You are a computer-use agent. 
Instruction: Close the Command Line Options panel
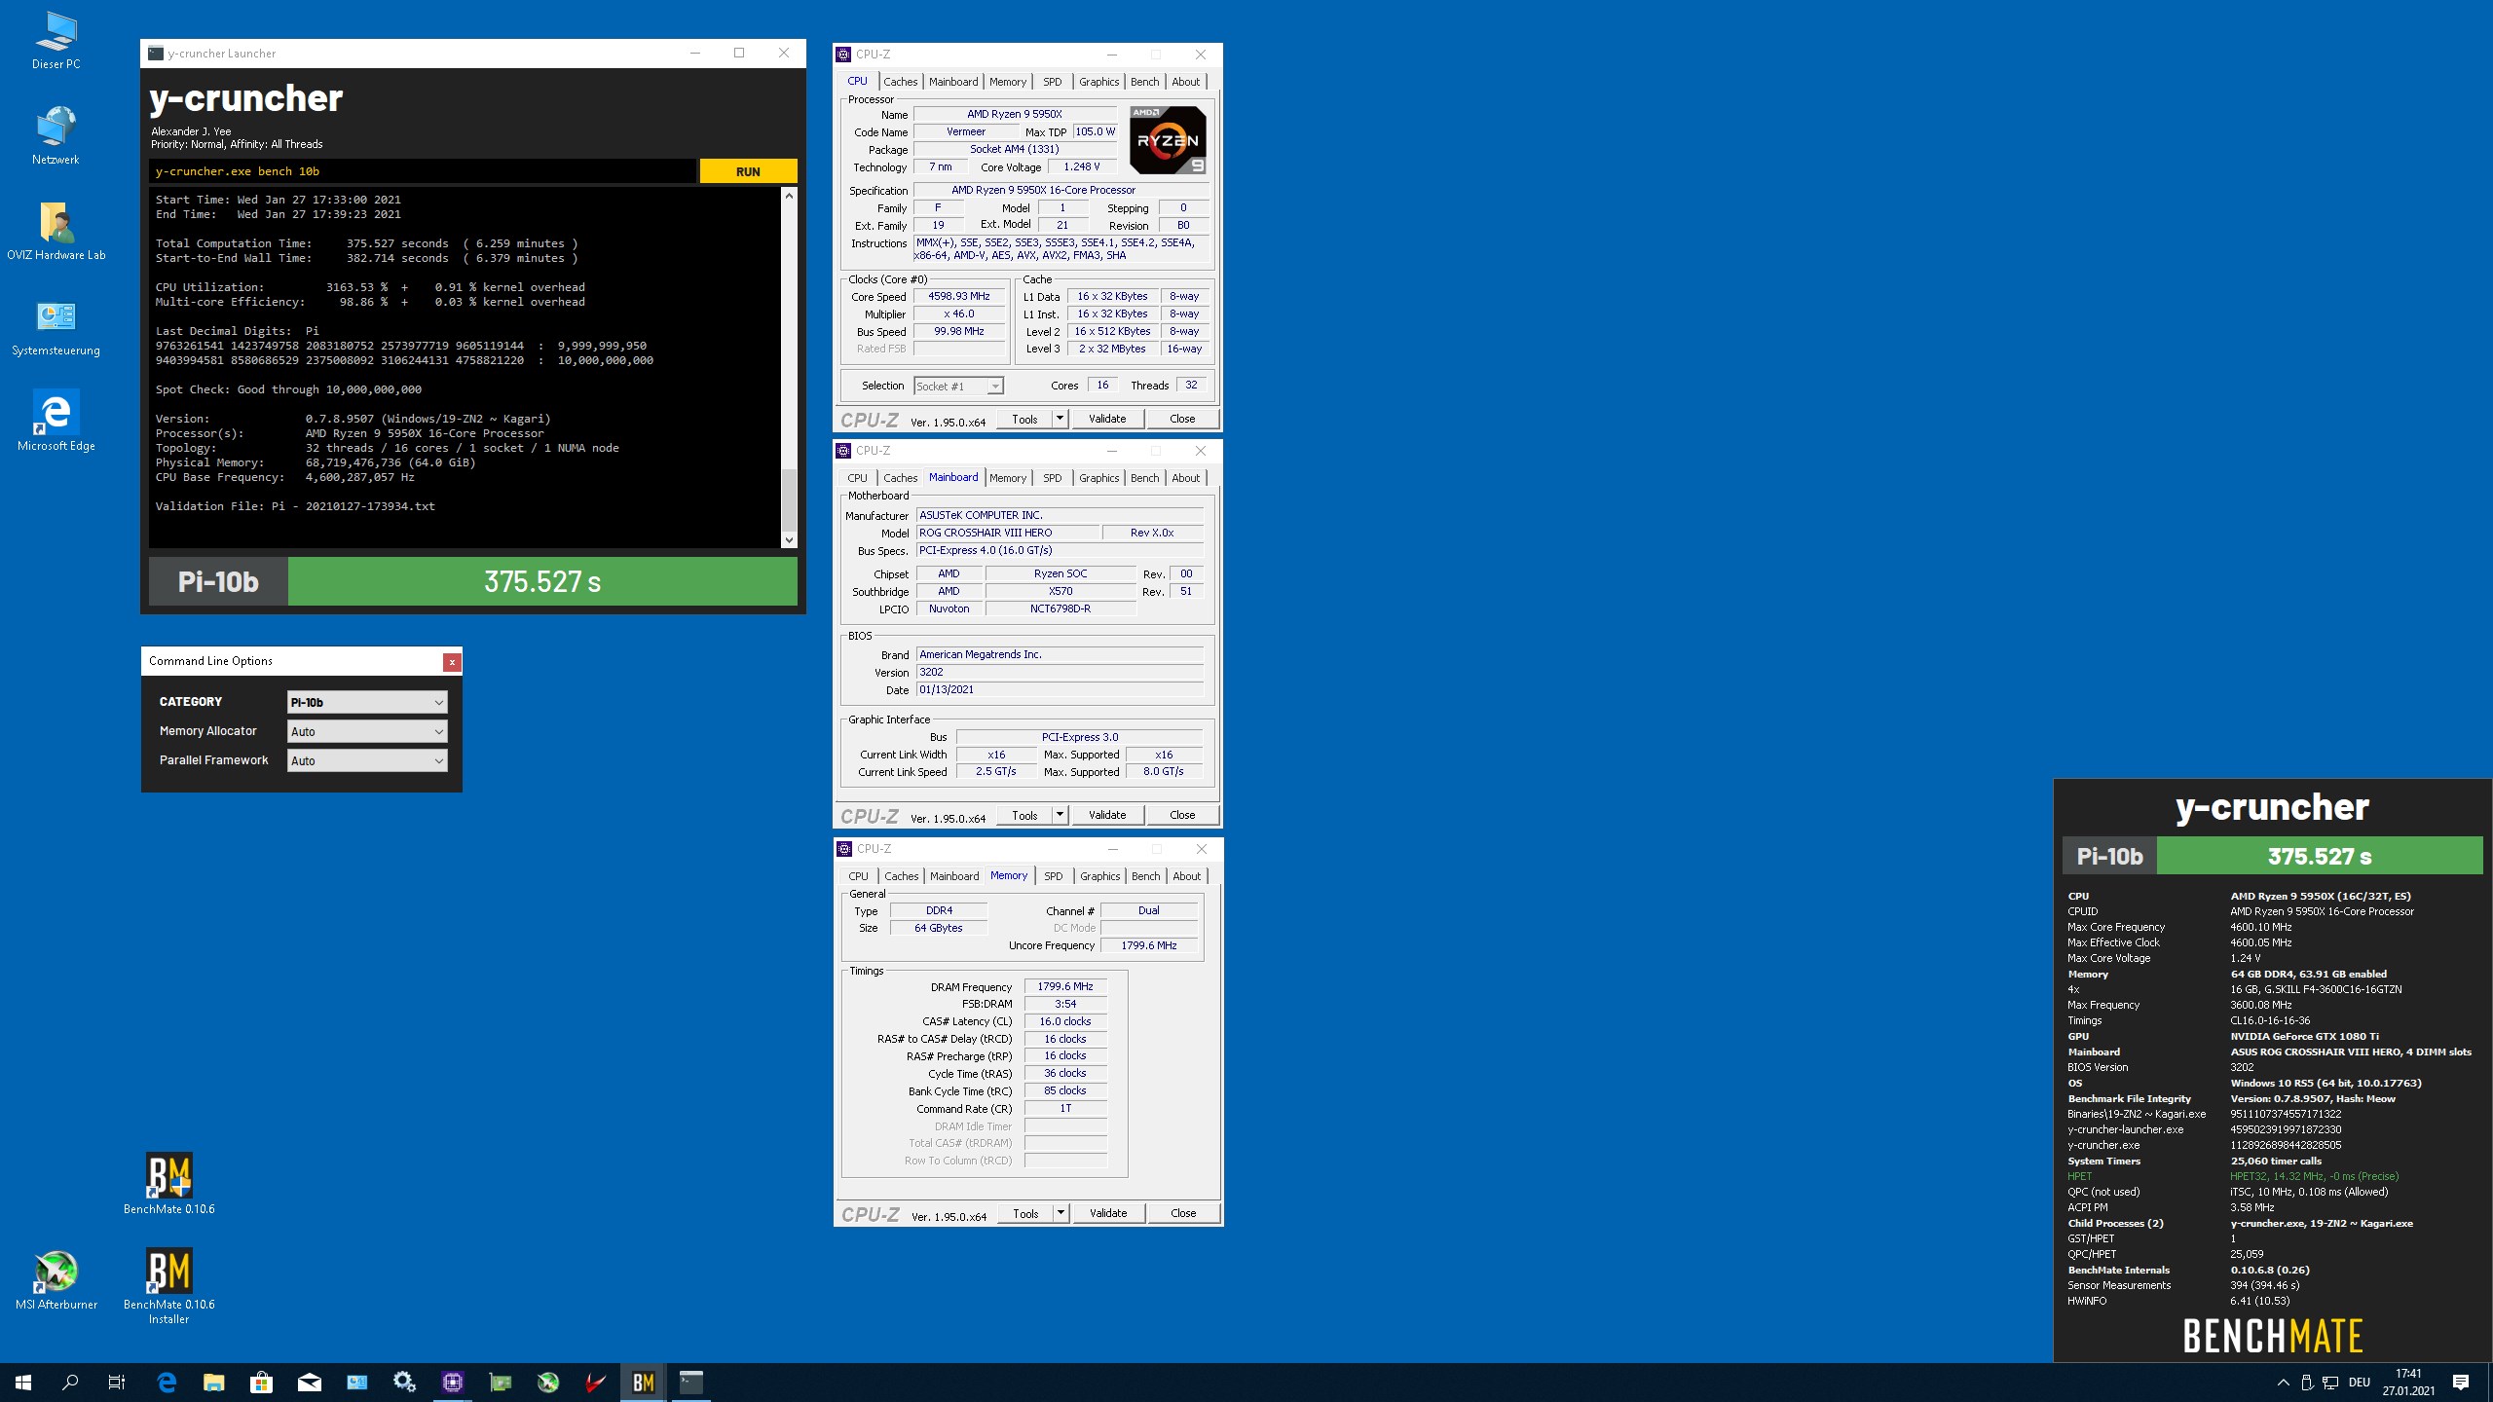point(452,662)
